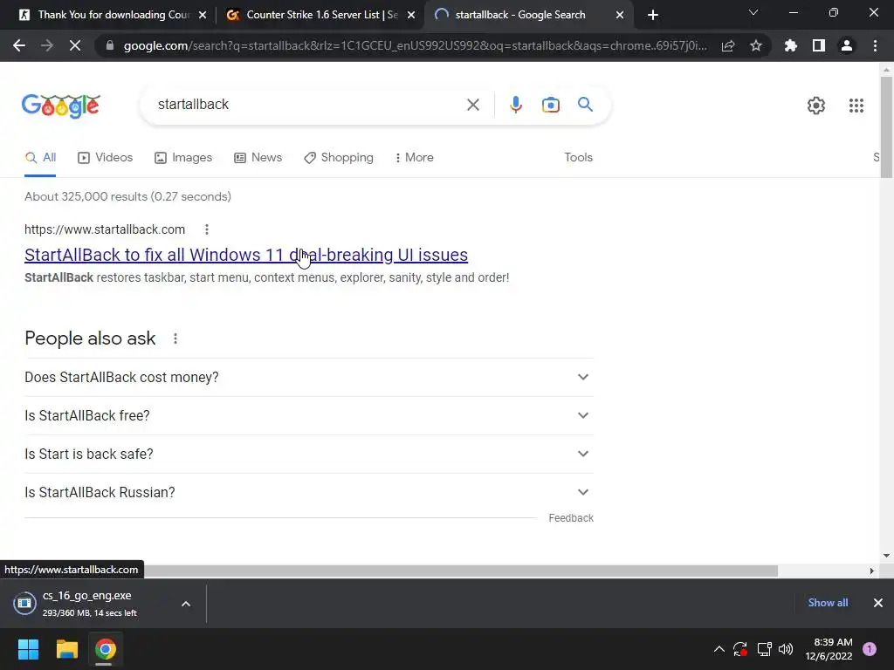Image resolution: width=894 pixels, height=670 pixels.
Task: Click the address bar URL
Action: pos(415,45)
